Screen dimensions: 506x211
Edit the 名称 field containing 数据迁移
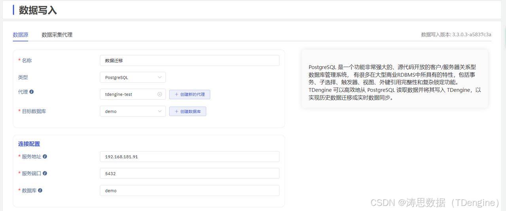[189, 60]
